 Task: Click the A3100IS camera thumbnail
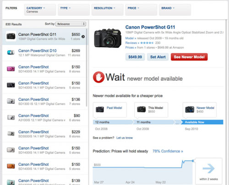[x=11, y=117]
